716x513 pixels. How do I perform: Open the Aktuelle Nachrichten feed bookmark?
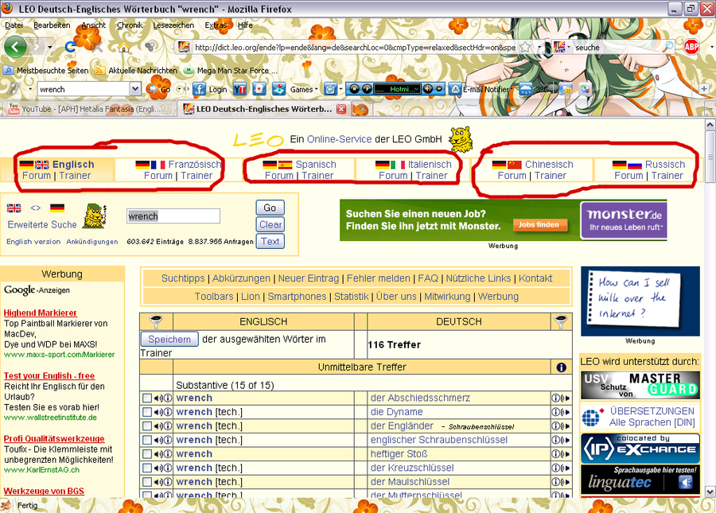[136, 70]
